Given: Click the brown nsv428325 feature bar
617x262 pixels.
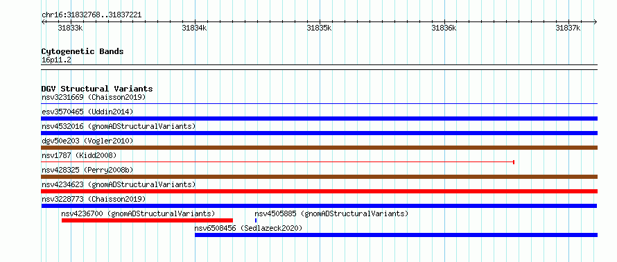Looking at the screenshot, I should coord(320,177).
